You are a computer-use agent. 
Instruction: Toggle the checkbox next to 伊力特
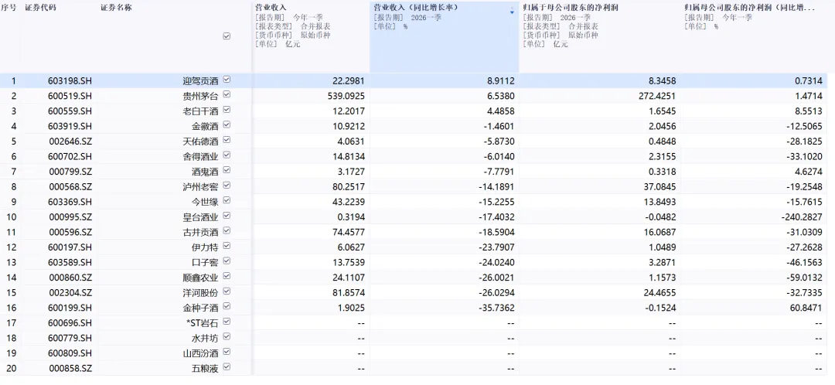coord(227,246)
